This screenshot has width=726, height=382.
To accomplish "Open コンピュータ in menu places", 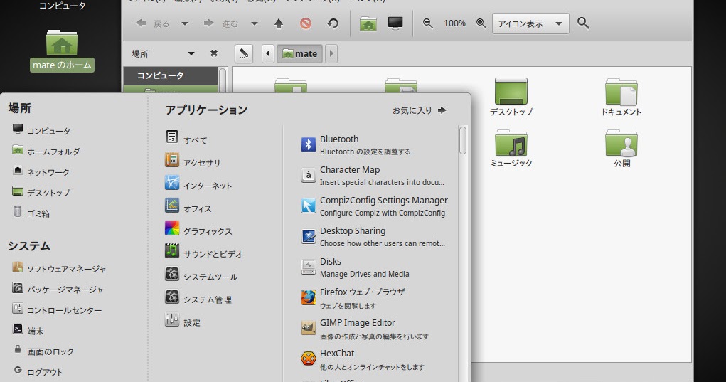I will (x=42, y=131).
